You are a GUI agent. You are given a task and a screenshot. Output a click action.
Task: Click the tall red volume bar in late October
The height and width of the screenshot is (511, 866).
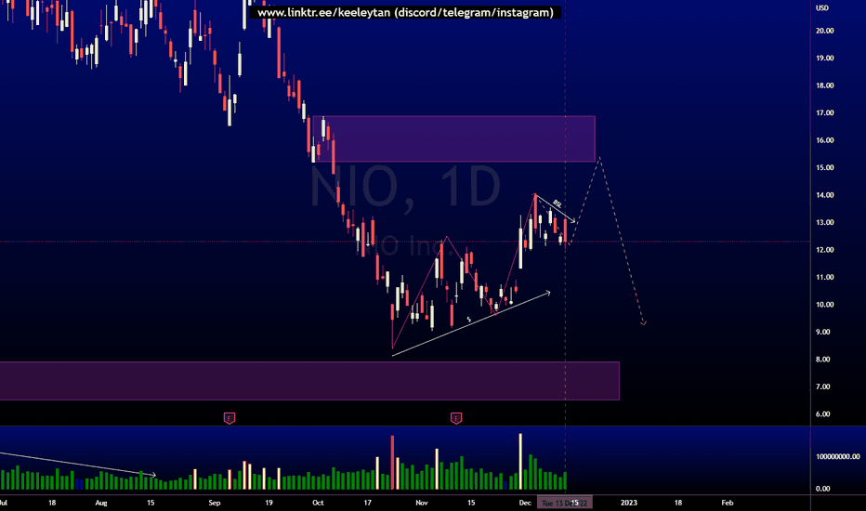(393, 463)
